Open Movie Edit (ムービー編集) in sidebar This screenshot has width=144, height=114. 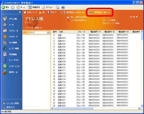pyautogui.click(x=11, y=49)
